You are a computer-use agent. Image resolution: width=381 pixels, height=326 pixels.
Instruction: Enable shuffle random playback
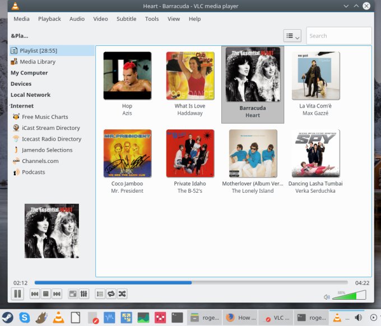[x=122, y=294]
